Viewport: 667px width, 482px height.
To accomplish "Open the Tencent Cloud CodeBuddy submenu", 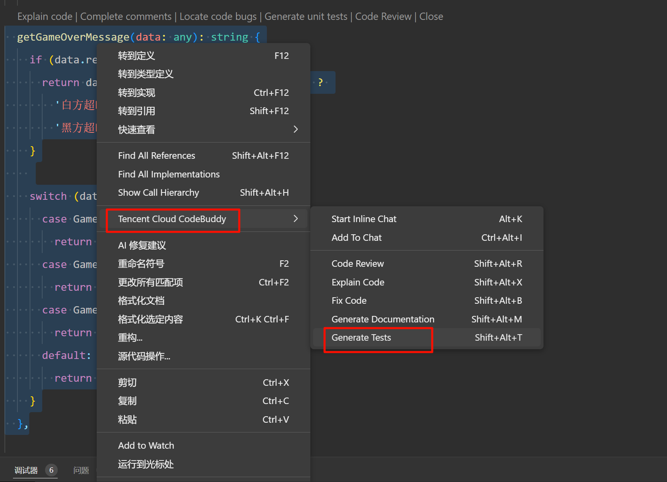I will point(172,219).
